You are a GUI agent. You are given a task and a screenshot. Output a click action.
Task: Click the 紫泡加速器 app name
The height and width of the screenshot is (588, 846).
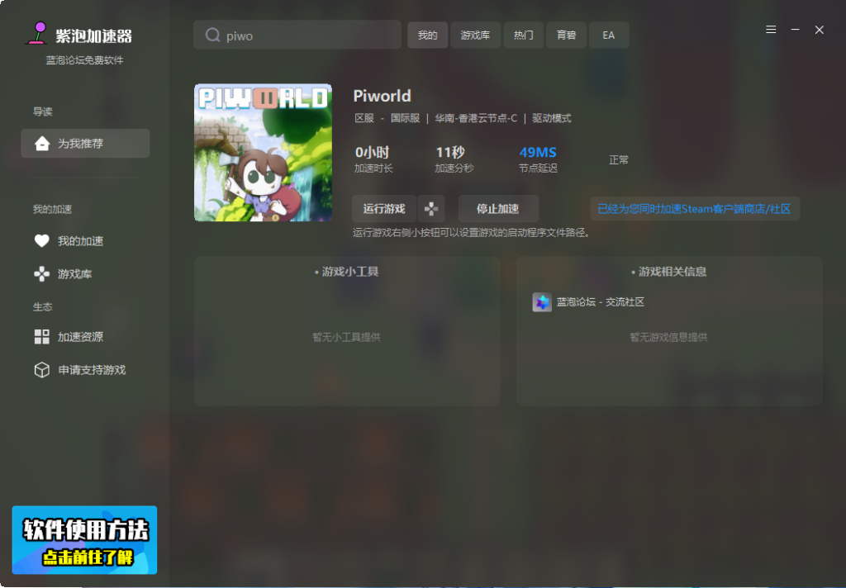pos(94,36)
